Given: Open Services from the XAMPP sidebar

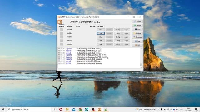Looking at the screenshot, I should point(137,37).
